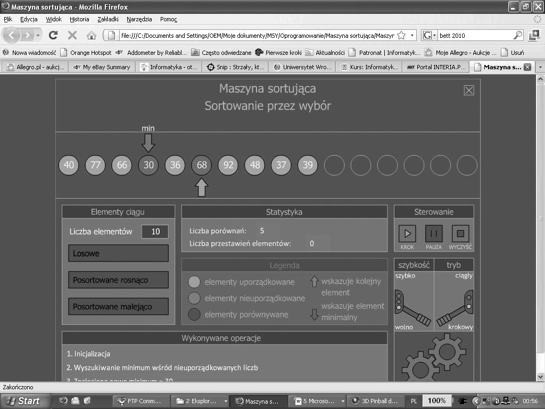Image resolution: width=545 pixels, height=409 pixels.
Task: Click the PL language indicator
Action: tap(414, 401)
